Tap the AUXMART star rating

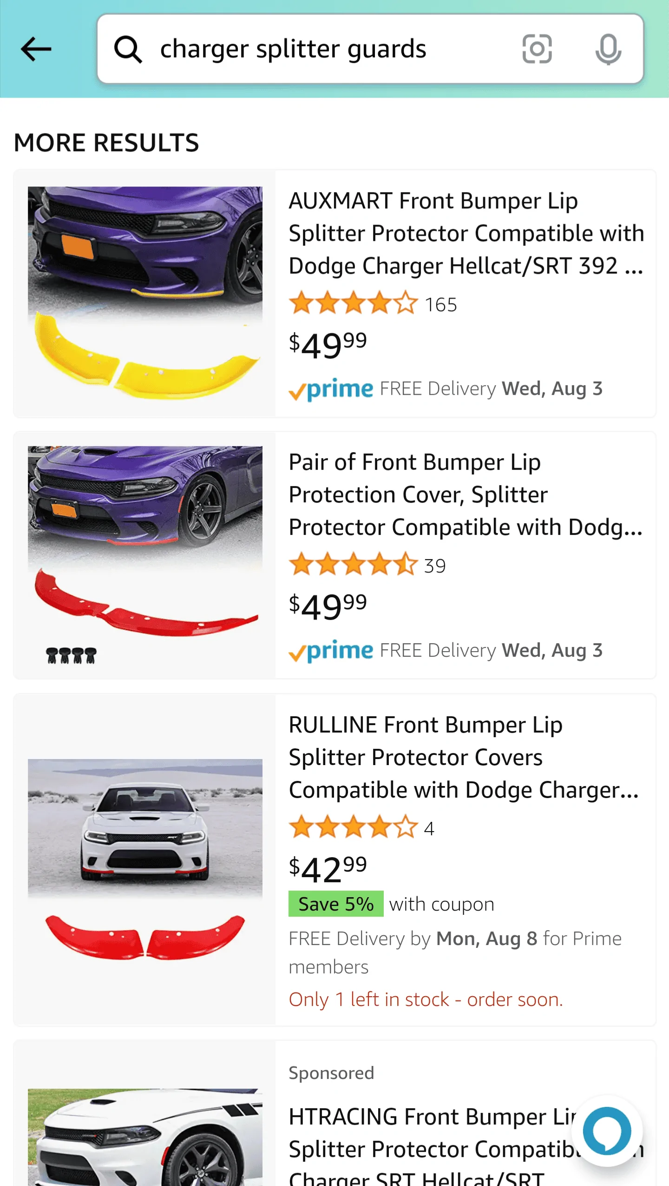pos(353,304)
